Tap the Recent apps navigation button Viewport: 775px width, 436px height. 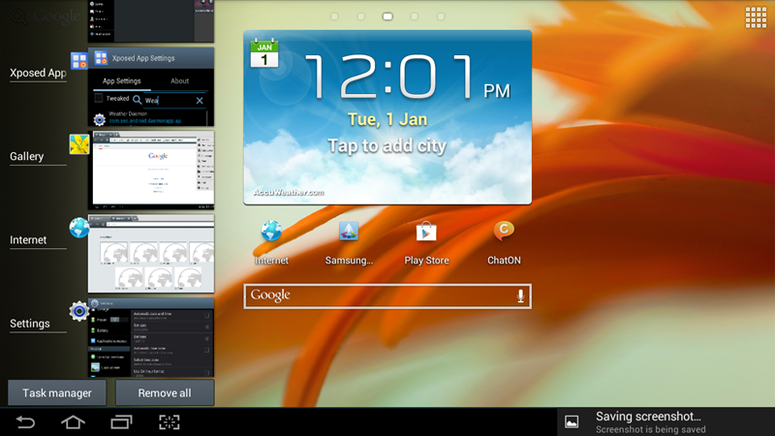coord(121,422)
